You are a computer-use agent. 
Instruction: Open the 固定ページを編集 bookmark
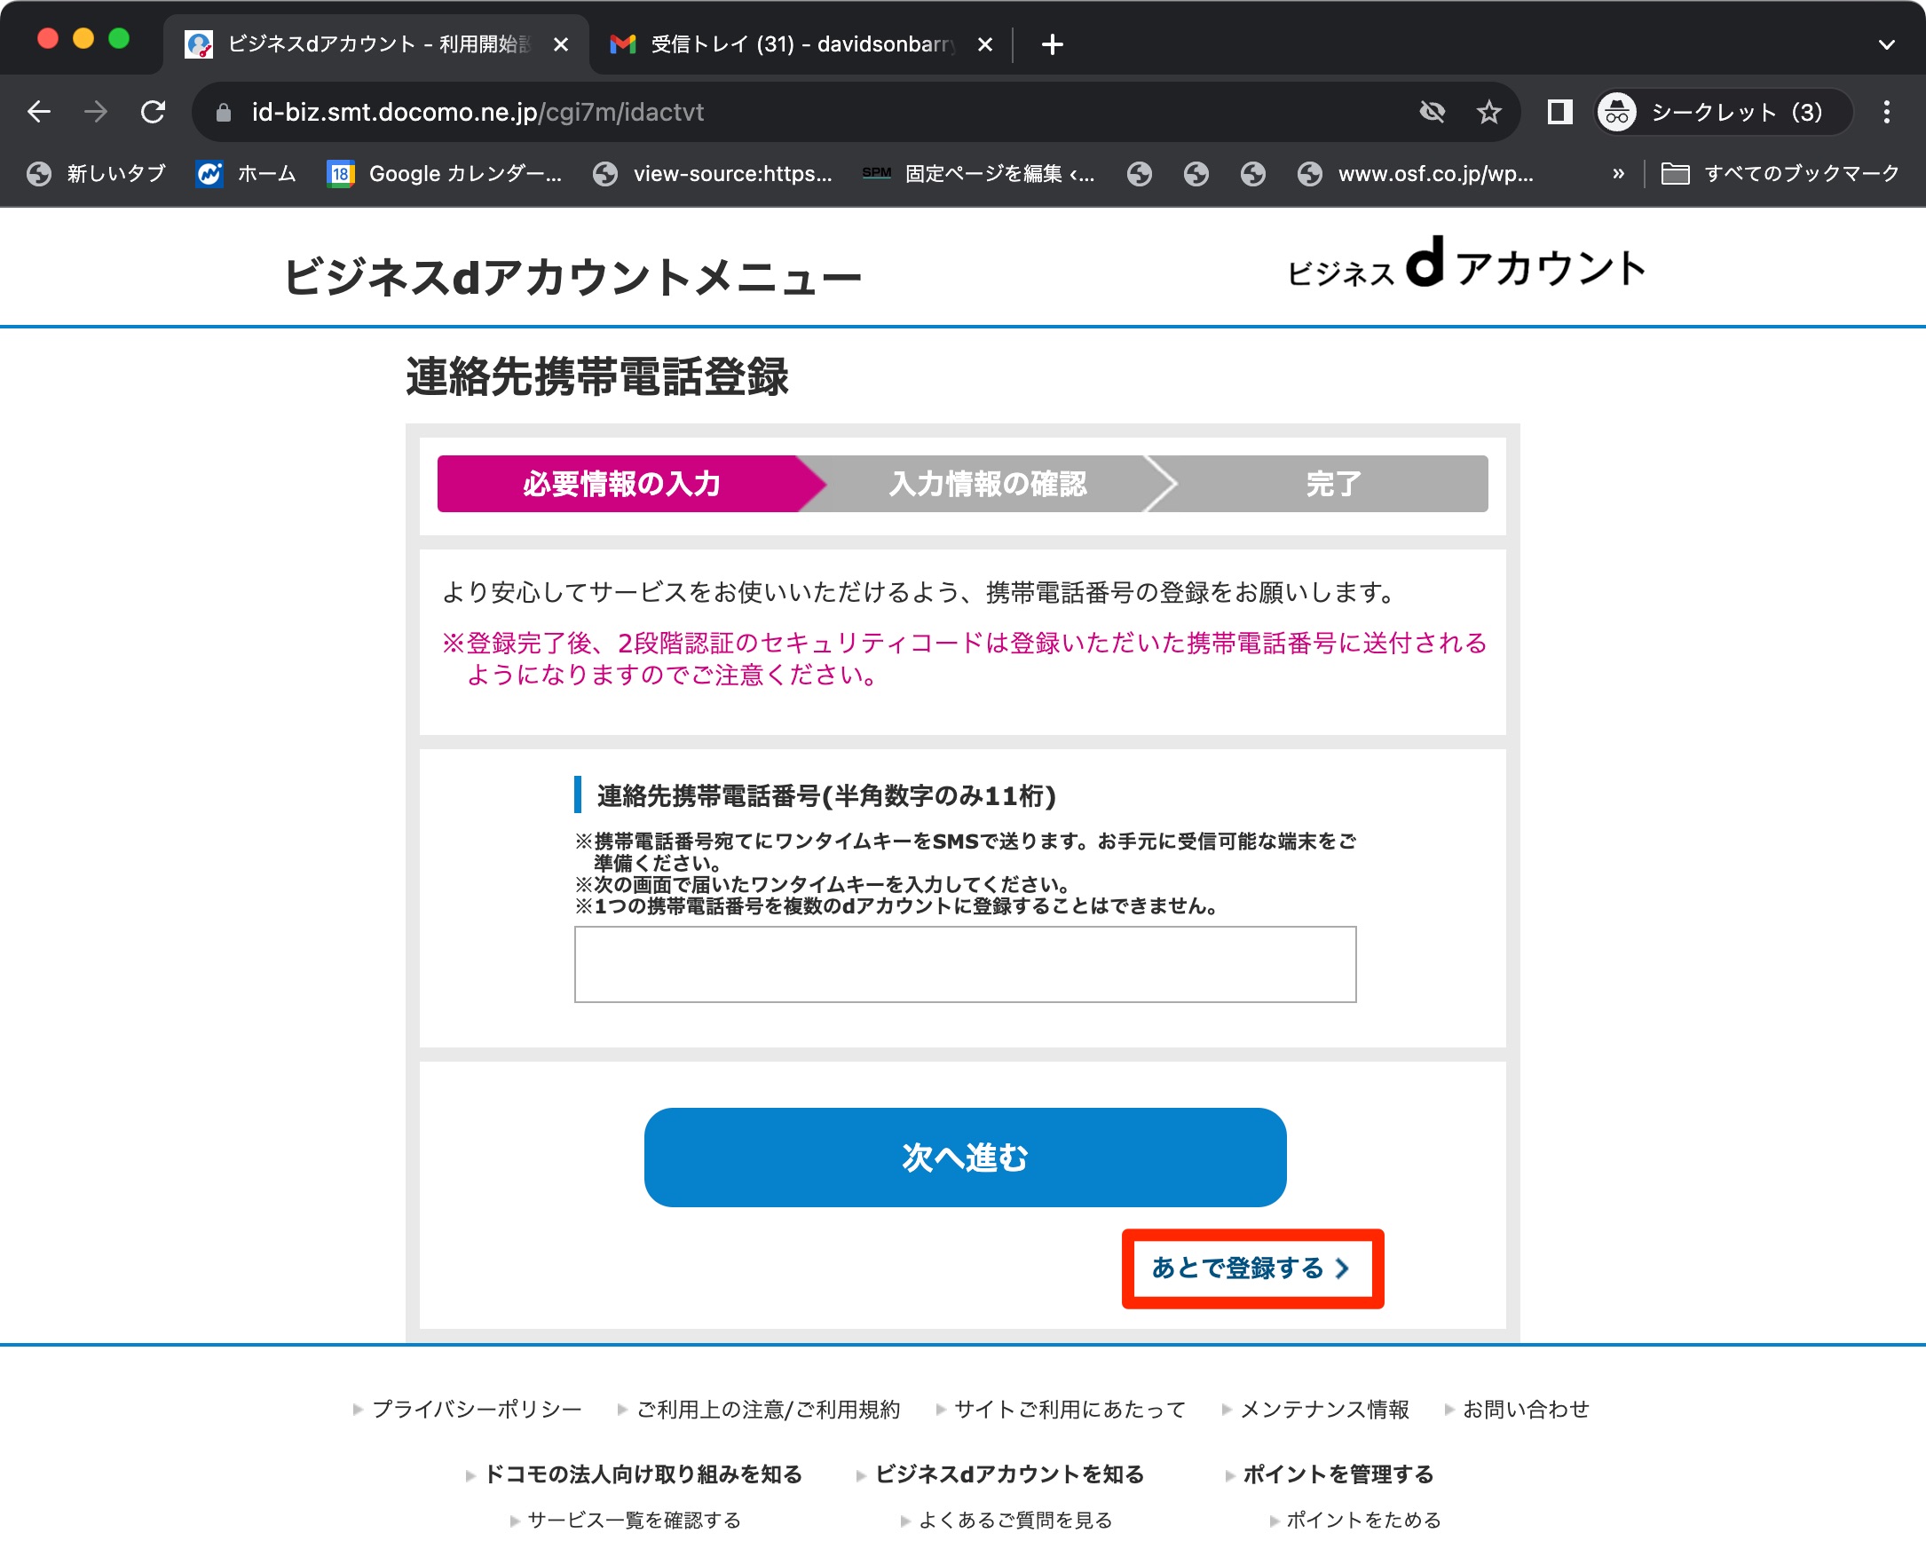tap(979, 173)
